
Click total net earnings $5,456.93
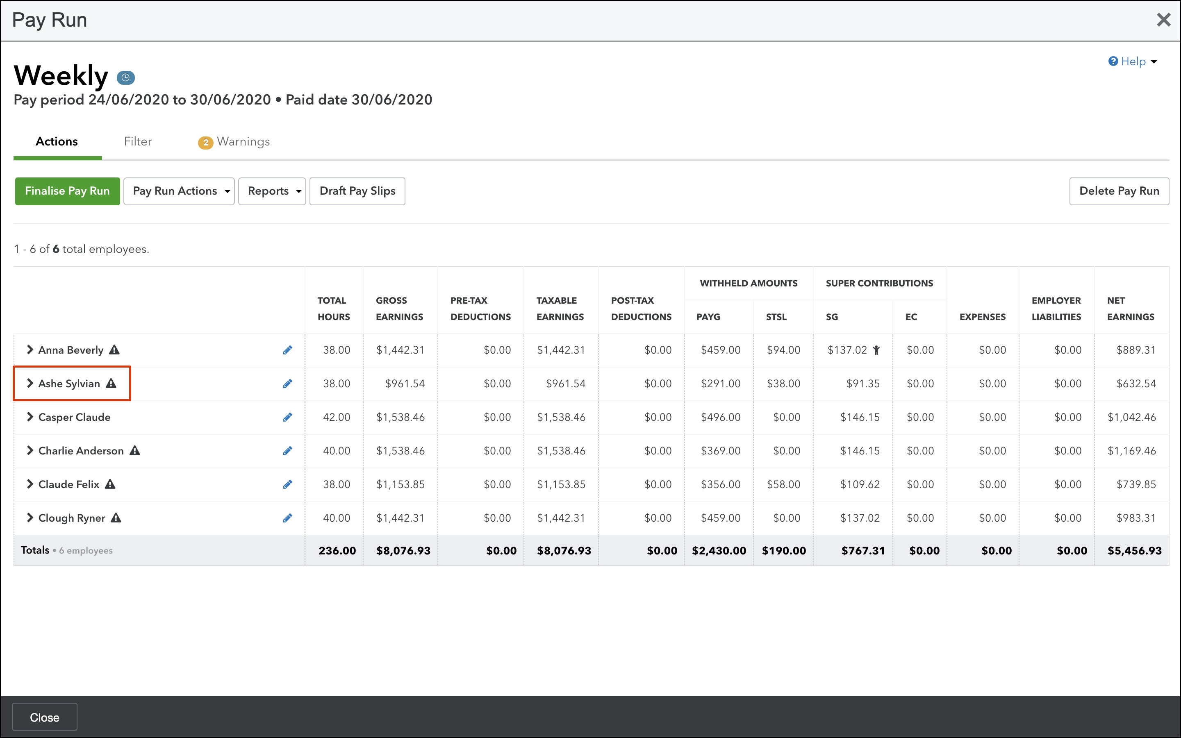1135,551
